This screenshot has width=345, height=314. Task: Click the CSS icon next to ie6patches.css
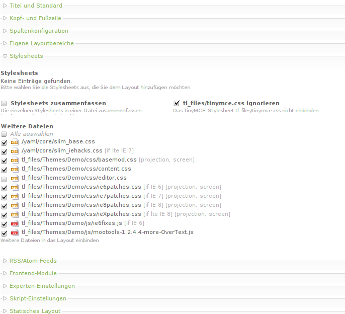tap(15, 187)
